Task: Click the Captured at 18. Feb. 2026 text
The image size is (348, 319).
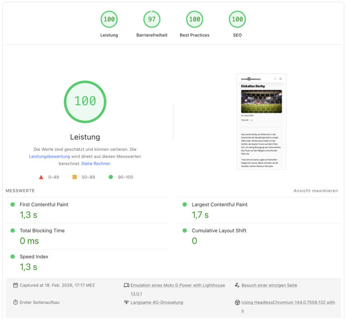Action: pyautogui.click(x=57, y=285)
